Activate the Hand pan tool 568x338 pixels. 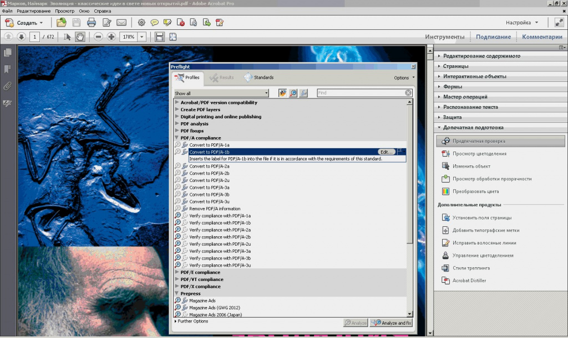(x=80, y=37)
